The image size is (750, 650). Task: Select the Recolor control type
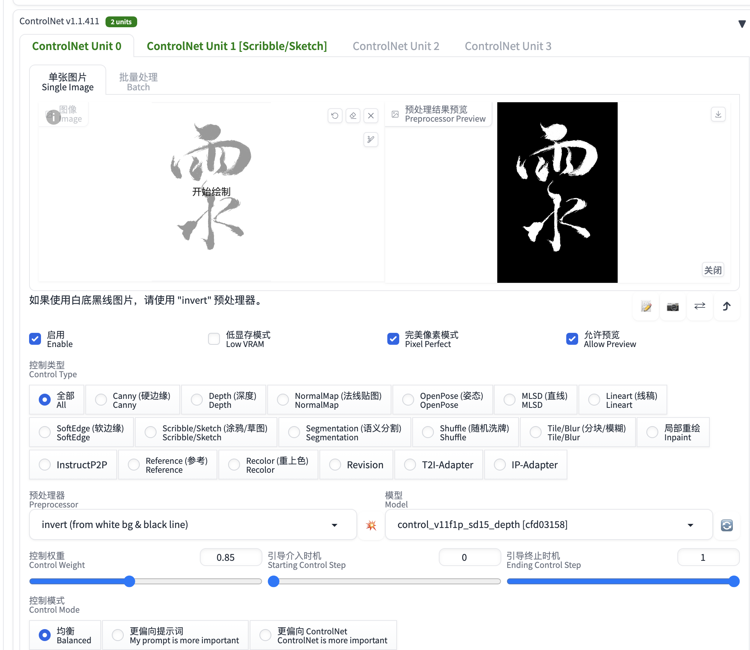coord(268,465)
